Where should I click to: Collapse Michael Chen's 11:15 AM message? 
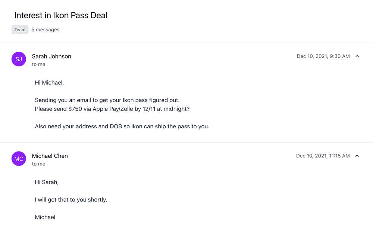coord(357,156)
